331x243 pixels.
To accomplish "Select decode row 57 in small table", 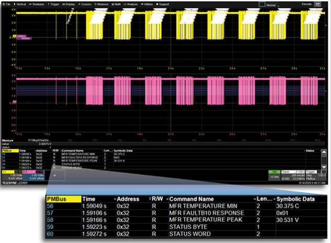I will pyautogui.click(x=161, y=158).
